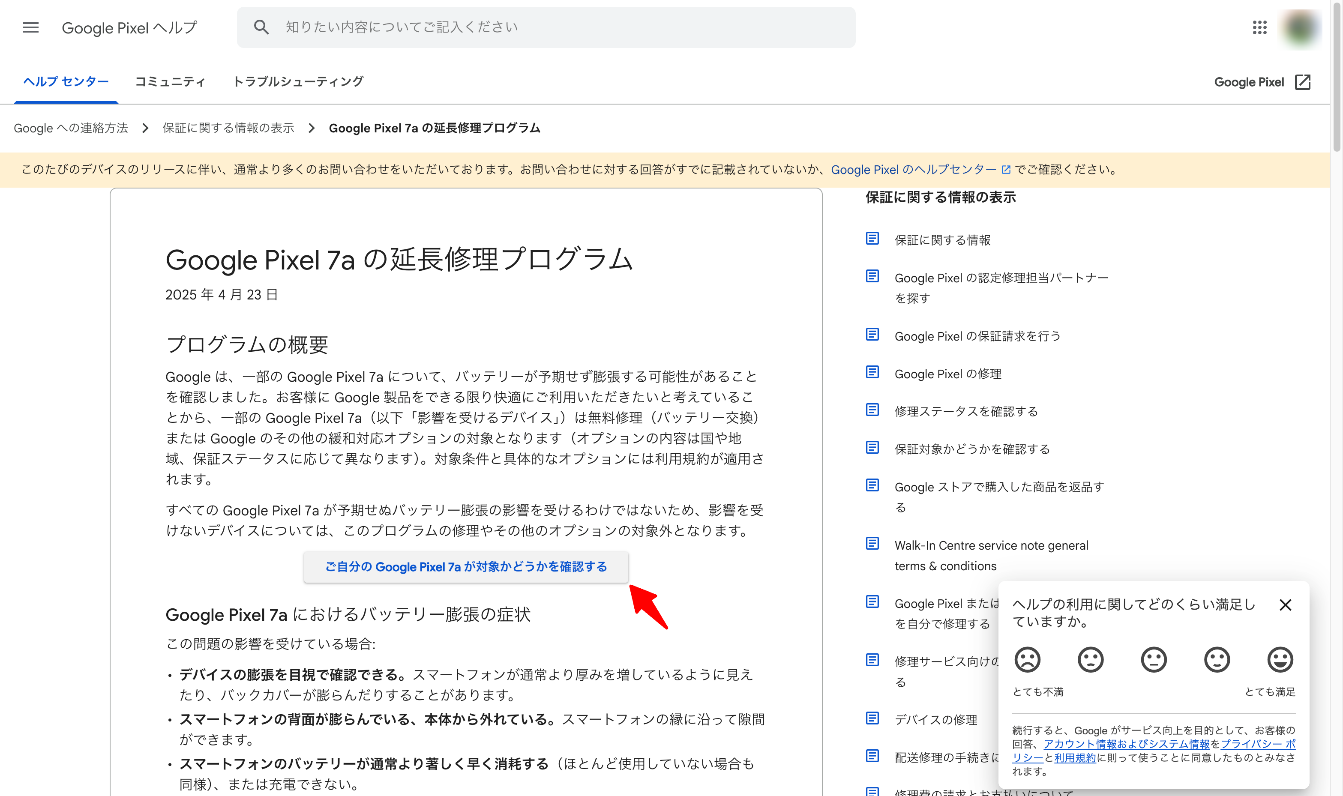This screenshot has width=1343, height=796.
Task: Click the document icon beside Walk-In Centre service note
Action: coord(872,544)
